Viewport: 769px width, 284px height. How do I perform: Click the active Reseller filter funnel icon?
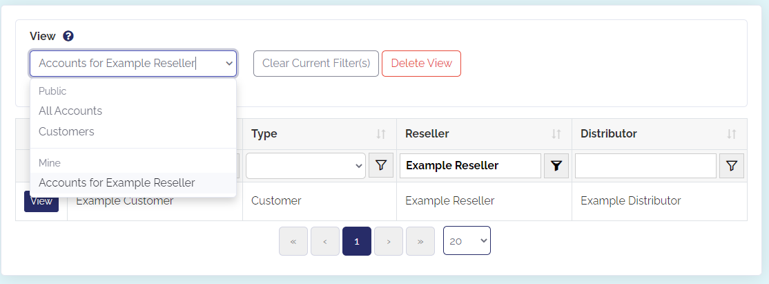(556, 166)
